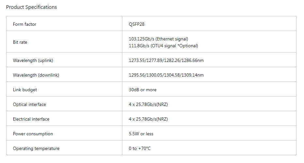Click the Power consumption label

coord(33,134)
